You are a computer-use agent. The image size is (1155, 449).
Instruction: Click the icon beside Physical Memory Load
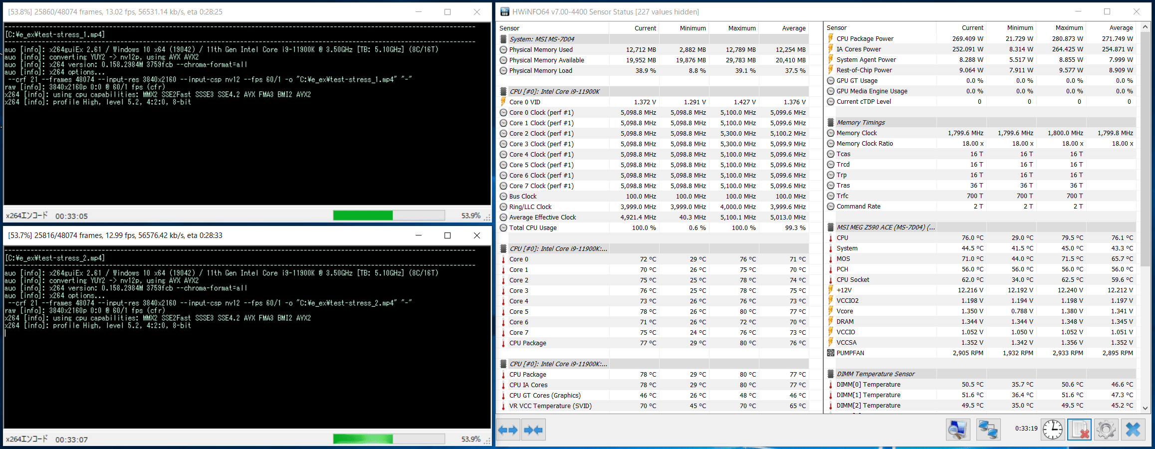[x=503, y=70]
